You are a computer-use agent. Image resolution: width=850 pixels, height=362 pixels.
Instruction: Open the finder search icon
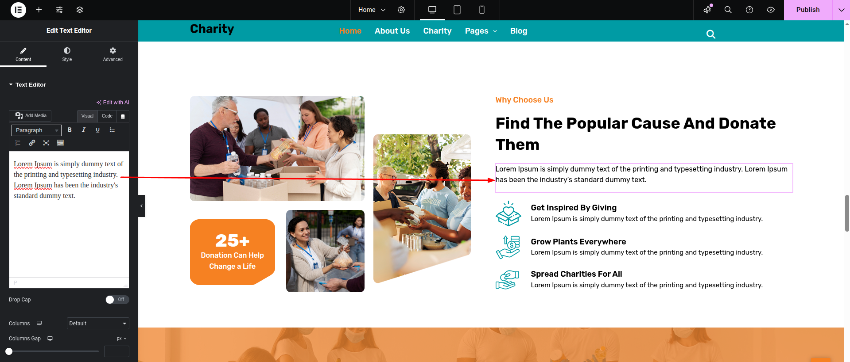click(x=728, y=10)
